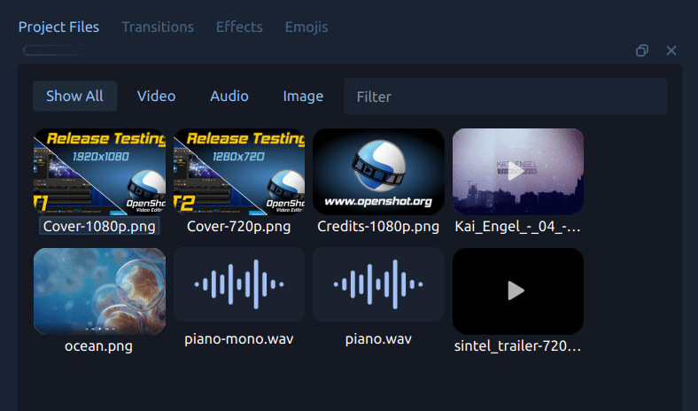This screenshot has width=698, height=411.
Task: Select the Cover-1080p.png thumbnail
Action: click(x=99, y=172)
